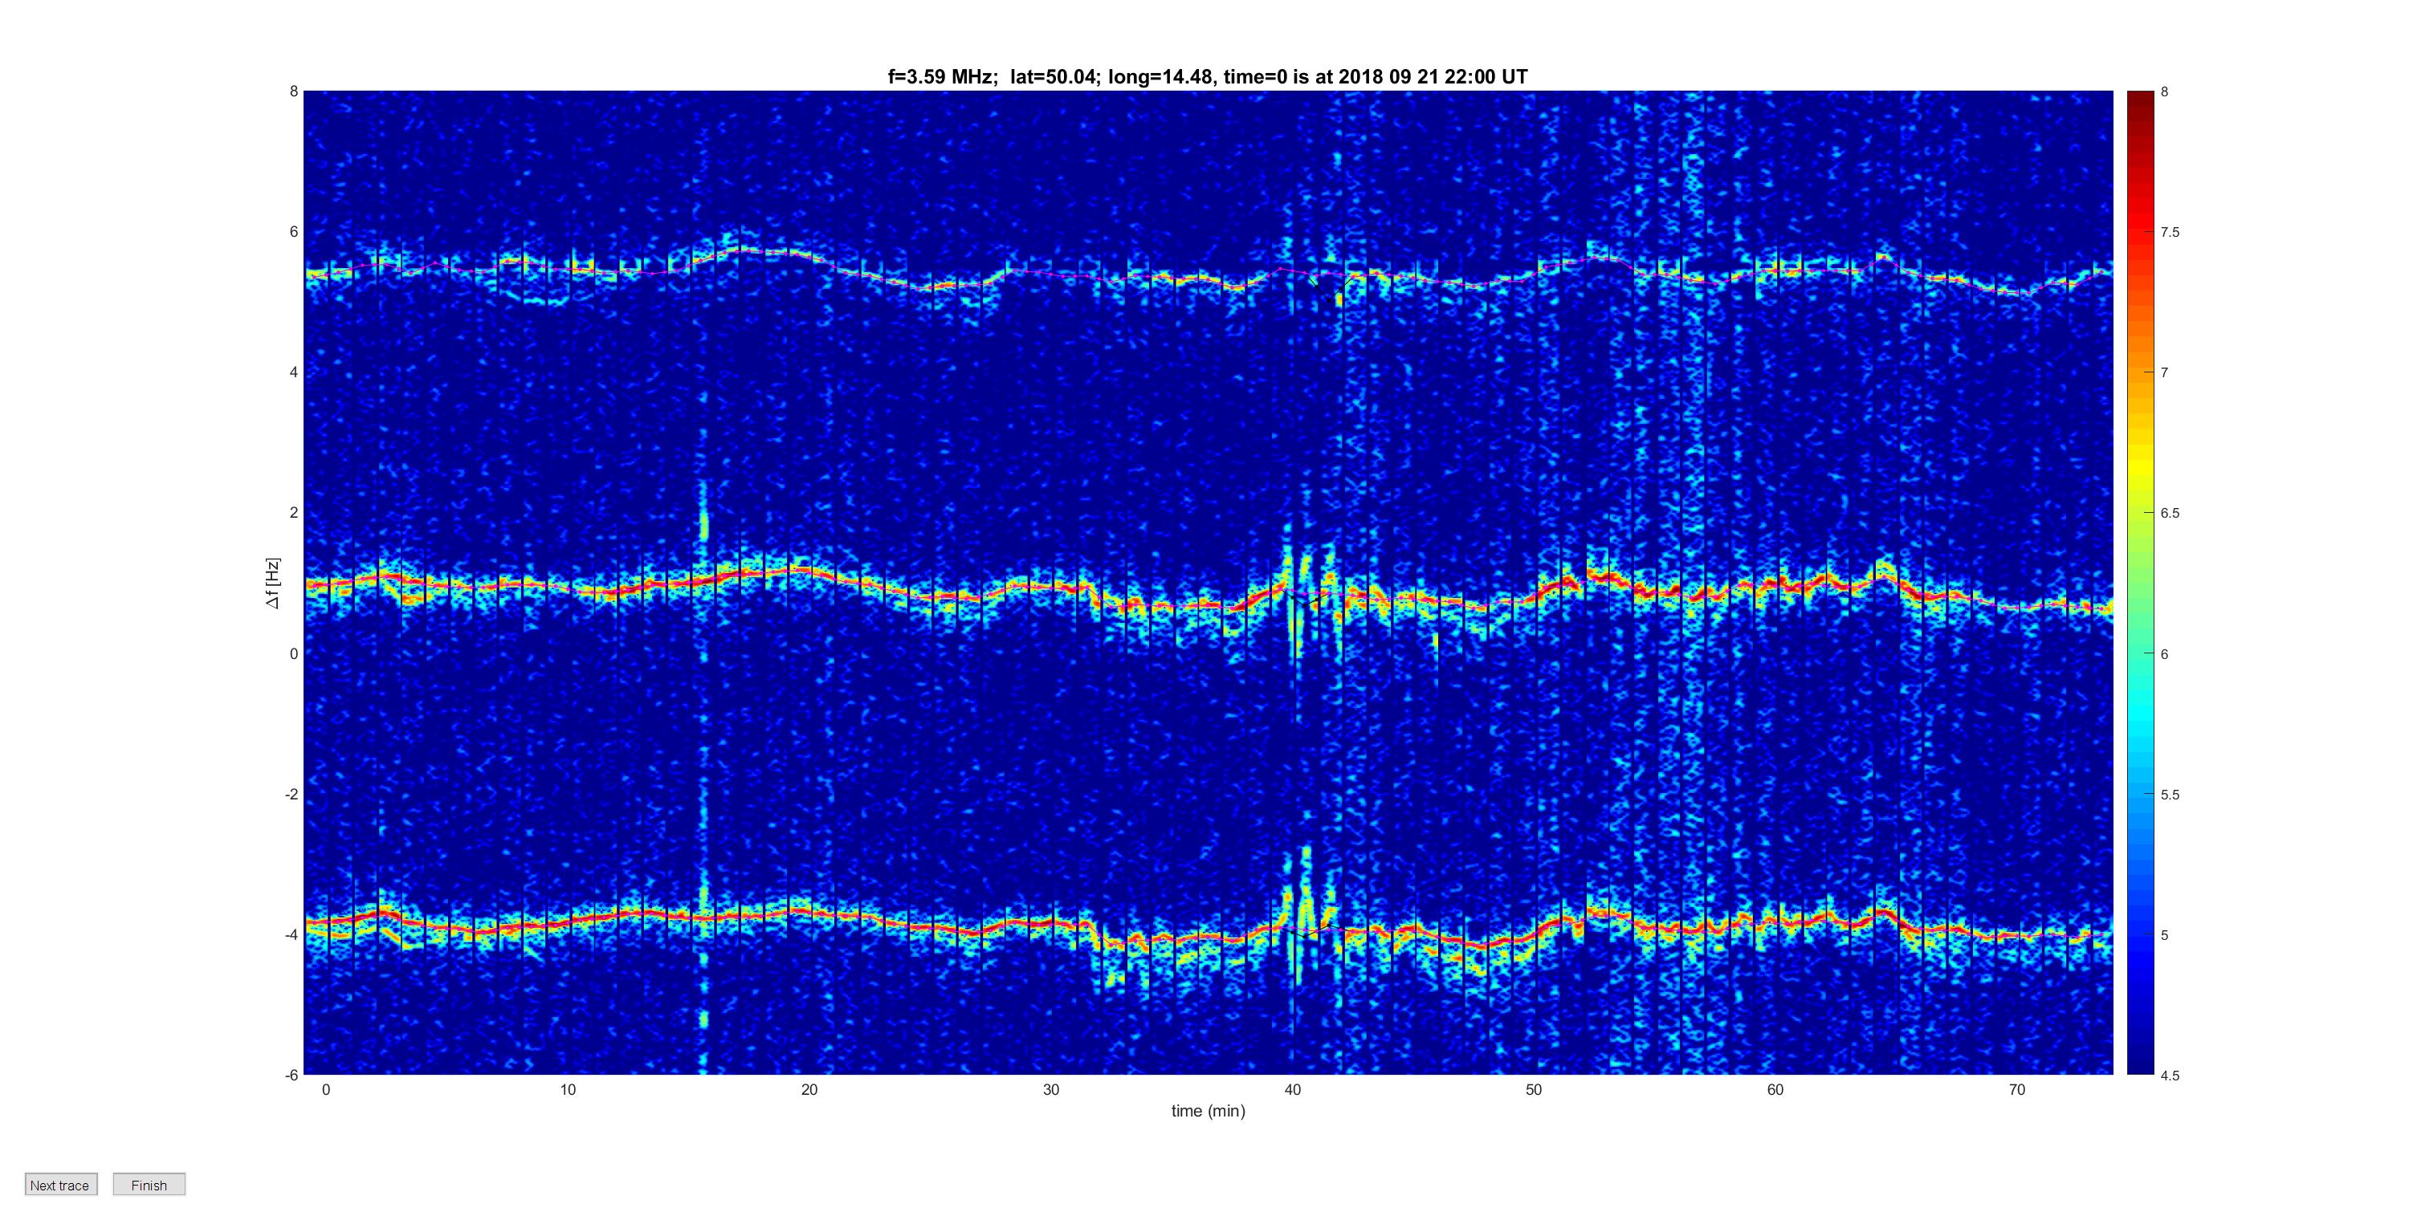The image size is (2409, 1208).
Task: Click the plot title text showing f=3.59 MHz
Action: (x=1207, y=77)
